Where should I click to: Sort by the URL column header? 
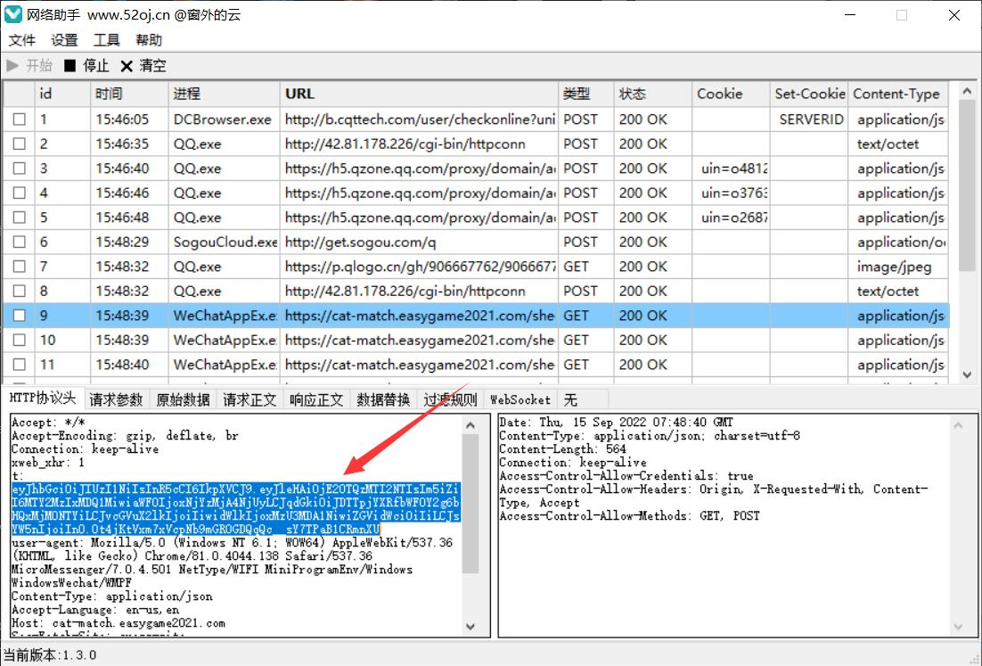click(x=299, y=94)
